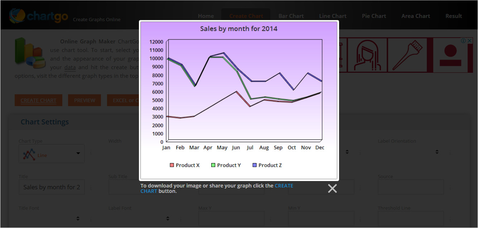Image resolution: width=478 pixels, height=228 pixels.
Task: Open the Label Font dropdown
Action: 141,218
